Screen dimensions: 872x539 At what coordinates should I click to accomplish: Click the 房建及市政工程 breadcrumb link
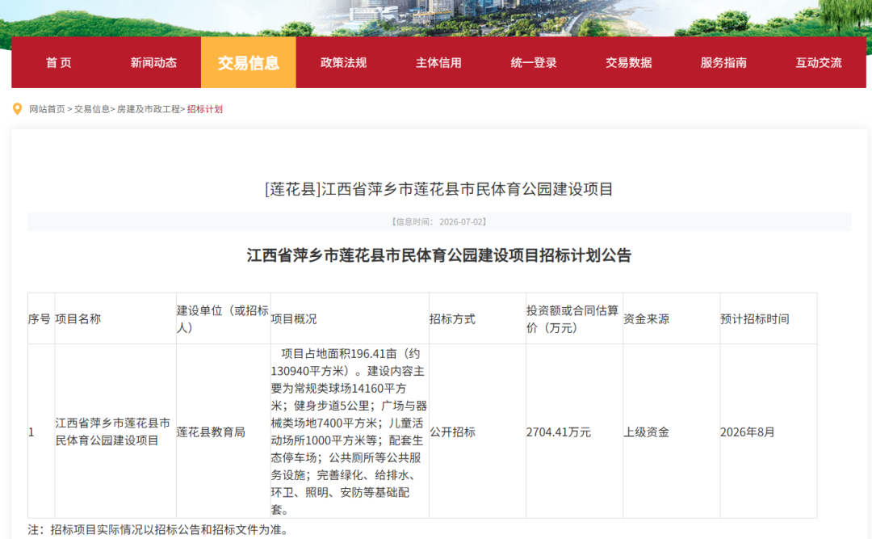point(149,109)
